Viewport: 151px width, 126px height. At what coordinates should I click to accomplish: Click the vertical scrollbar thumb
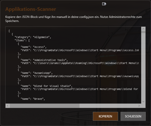[143, 32]
